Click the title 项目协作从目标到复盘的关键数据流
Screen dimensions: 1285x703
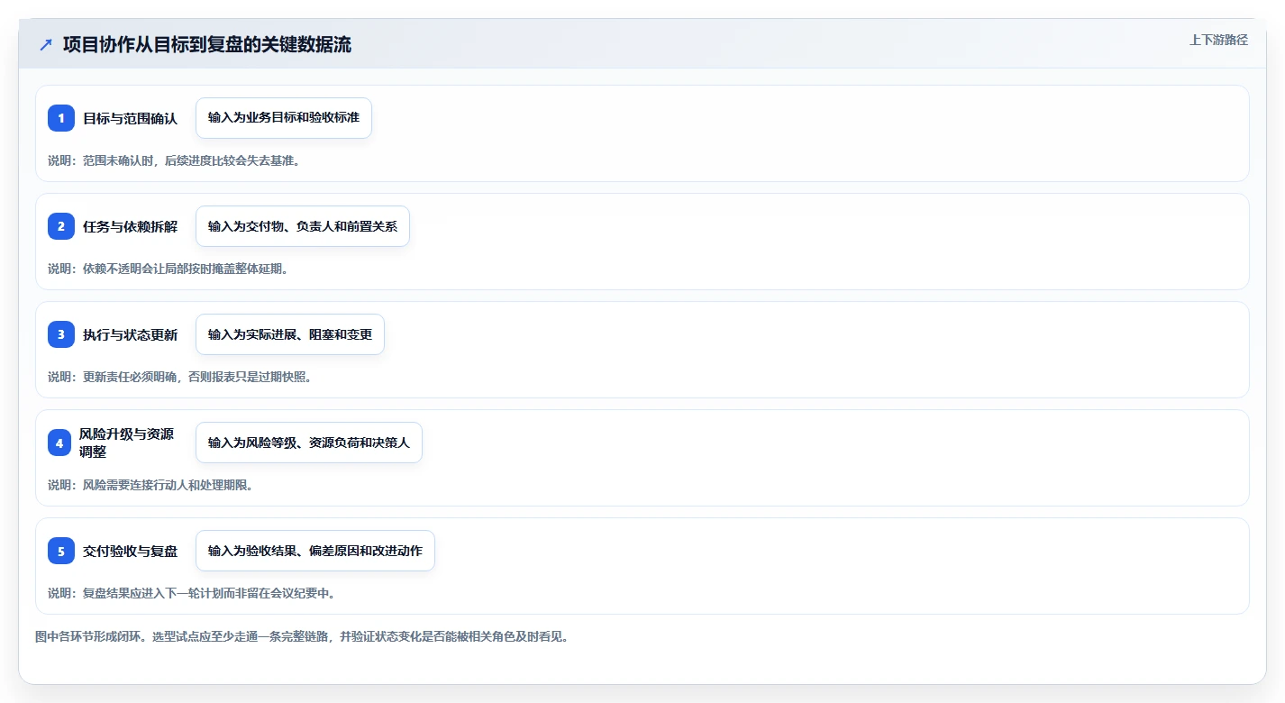207,45
